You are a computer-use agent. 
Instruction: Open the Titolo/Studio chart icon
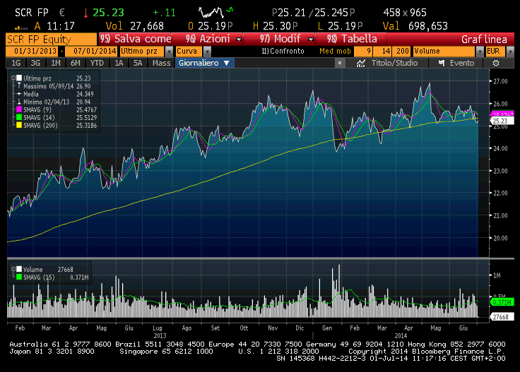pyautogui.click(x=360, y=63)
